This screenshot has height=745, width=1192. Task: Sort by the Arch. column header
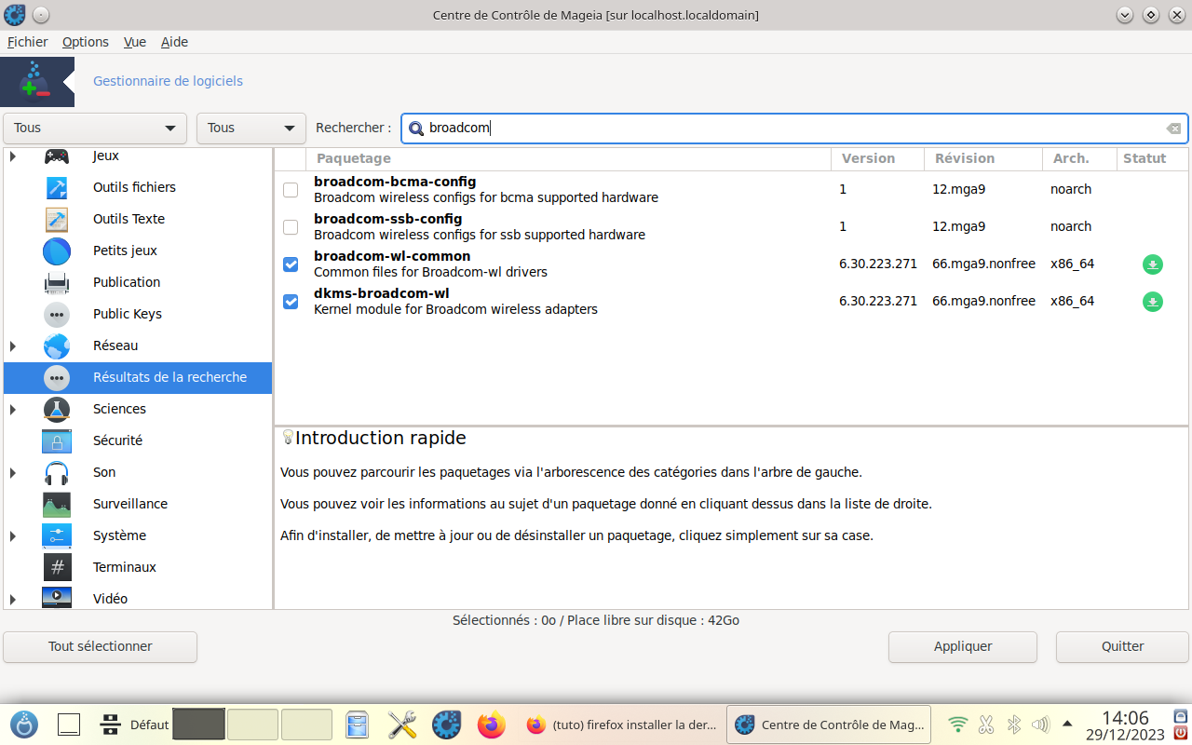coord(1079,158)
